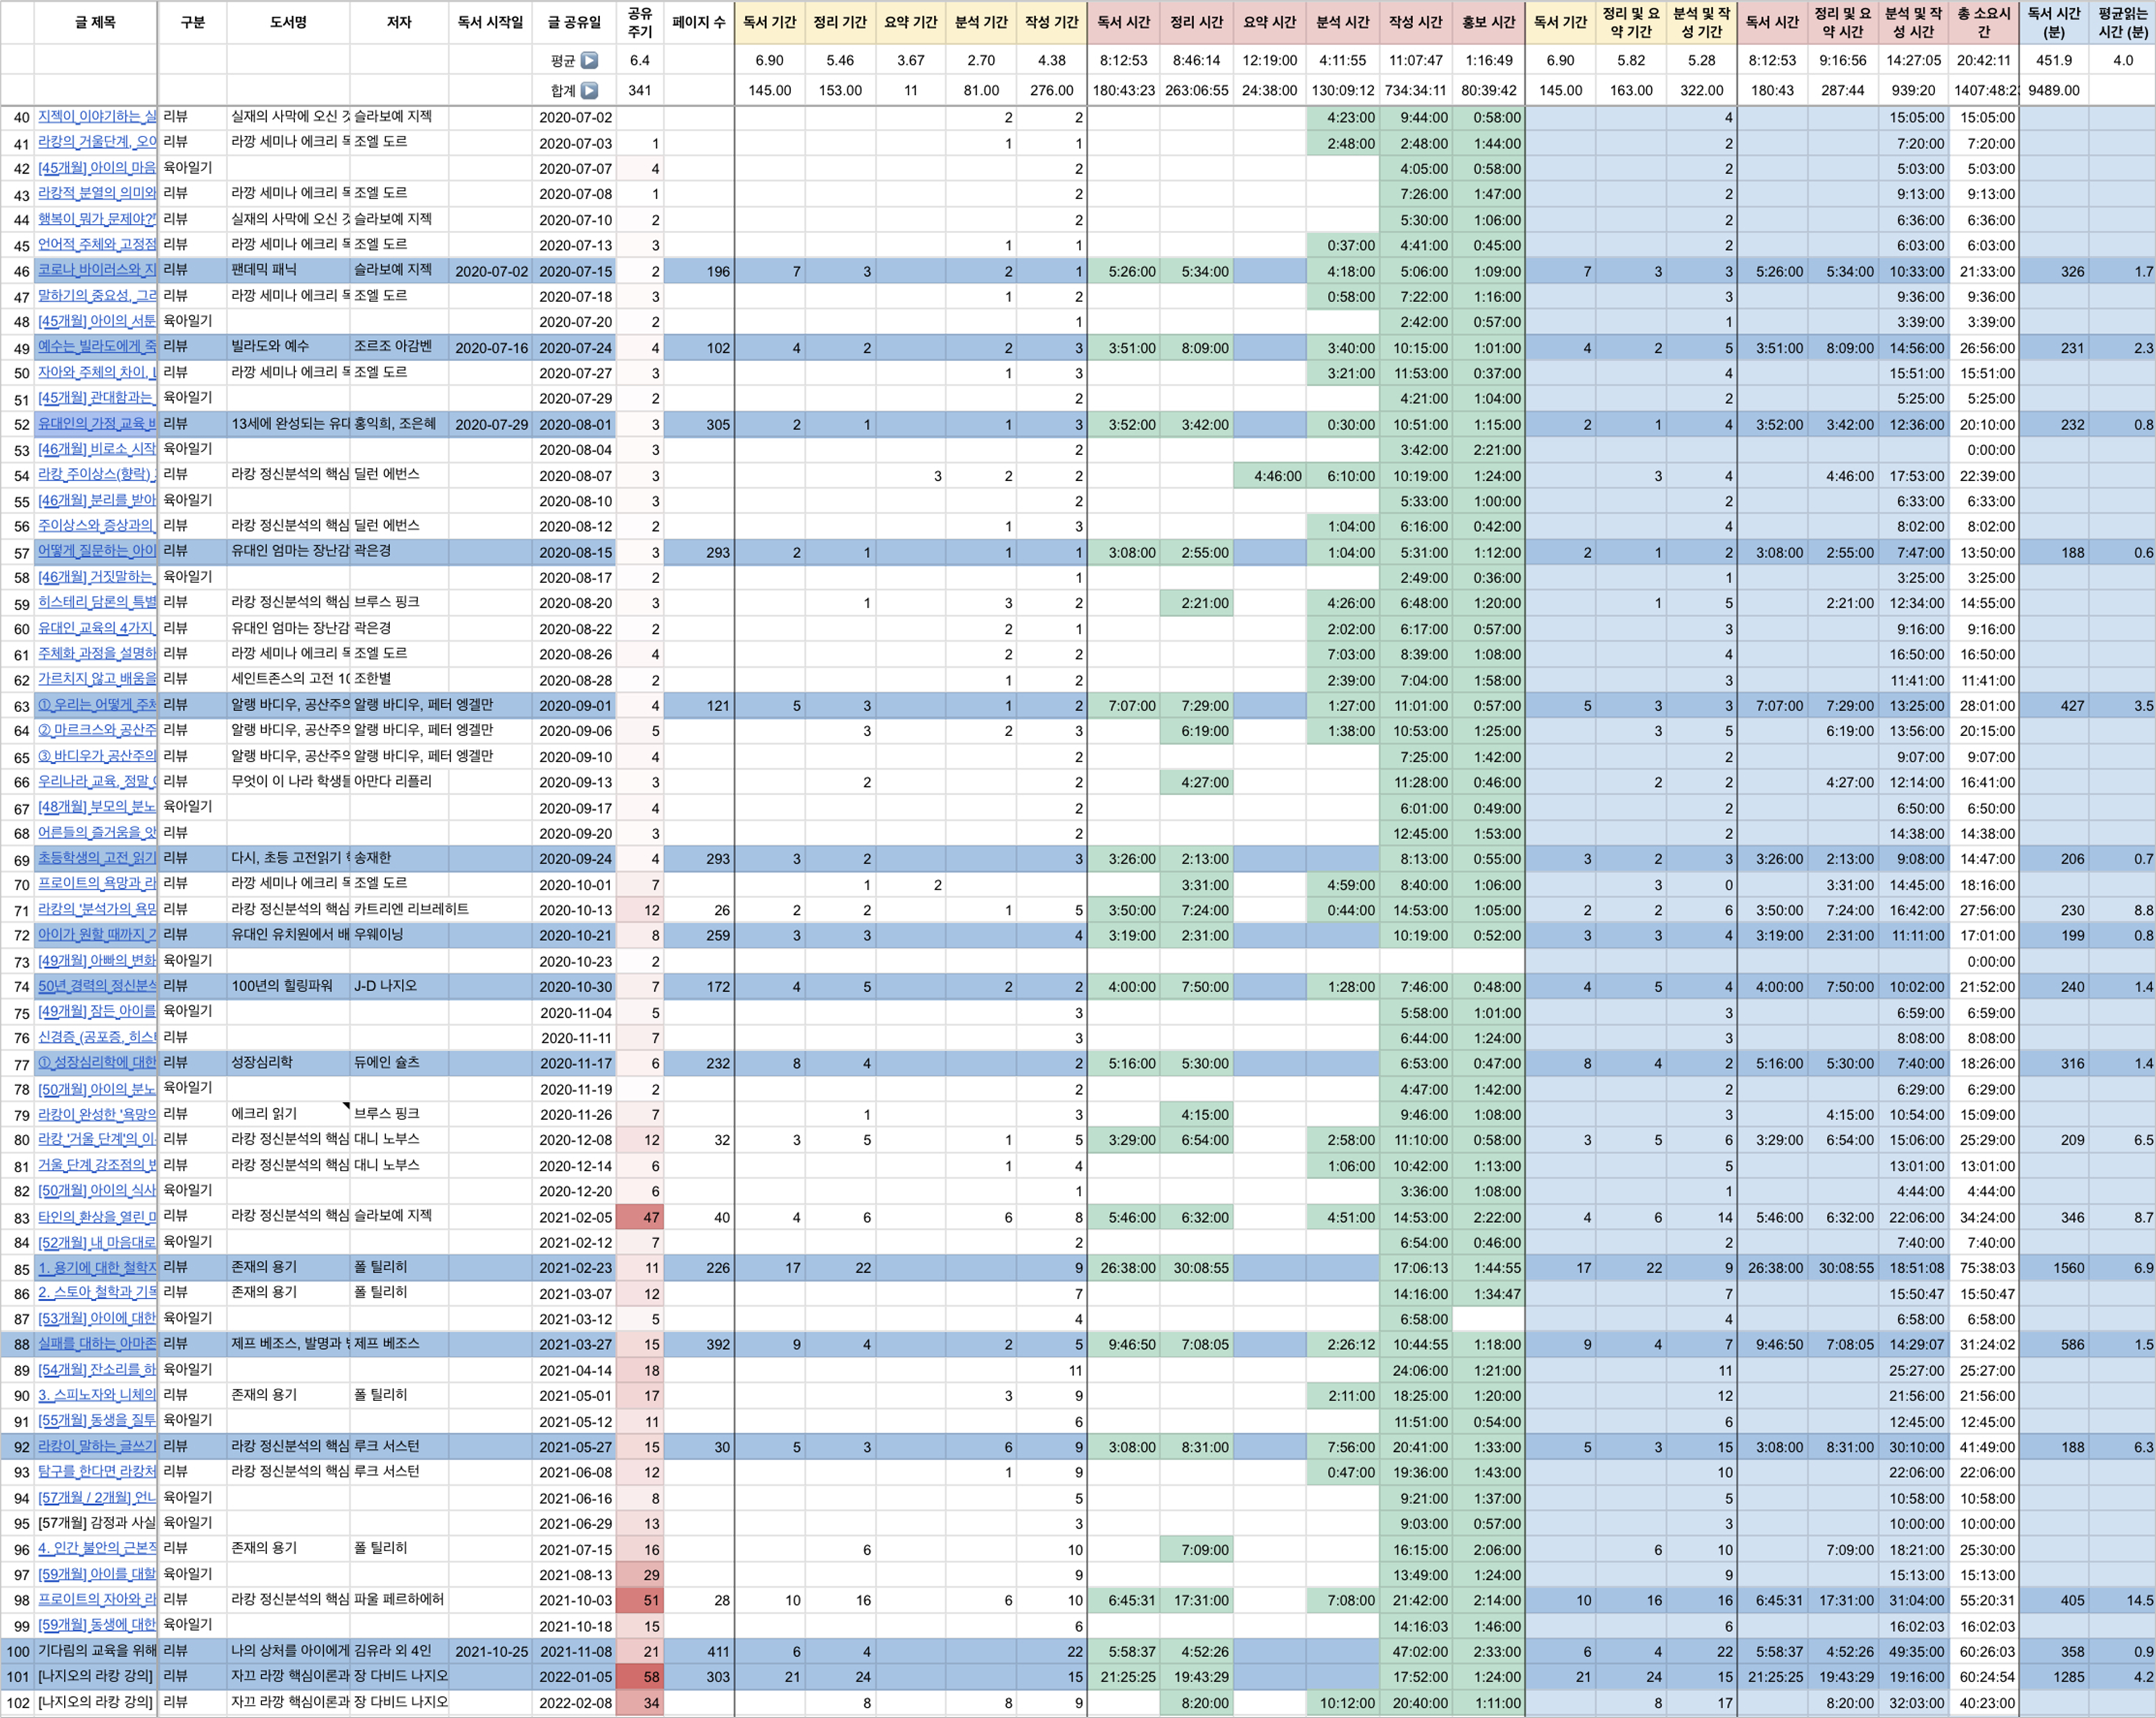Select row number 100
The image size is (2156, 1718).
[x=18, y=1651]
